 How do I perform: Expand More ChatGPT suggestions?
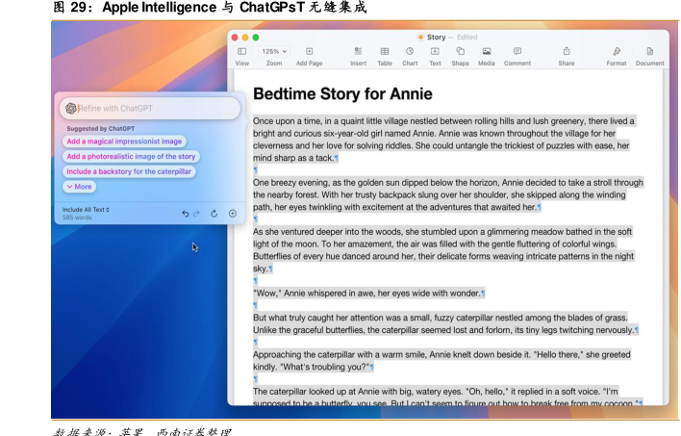coord(80,187)
